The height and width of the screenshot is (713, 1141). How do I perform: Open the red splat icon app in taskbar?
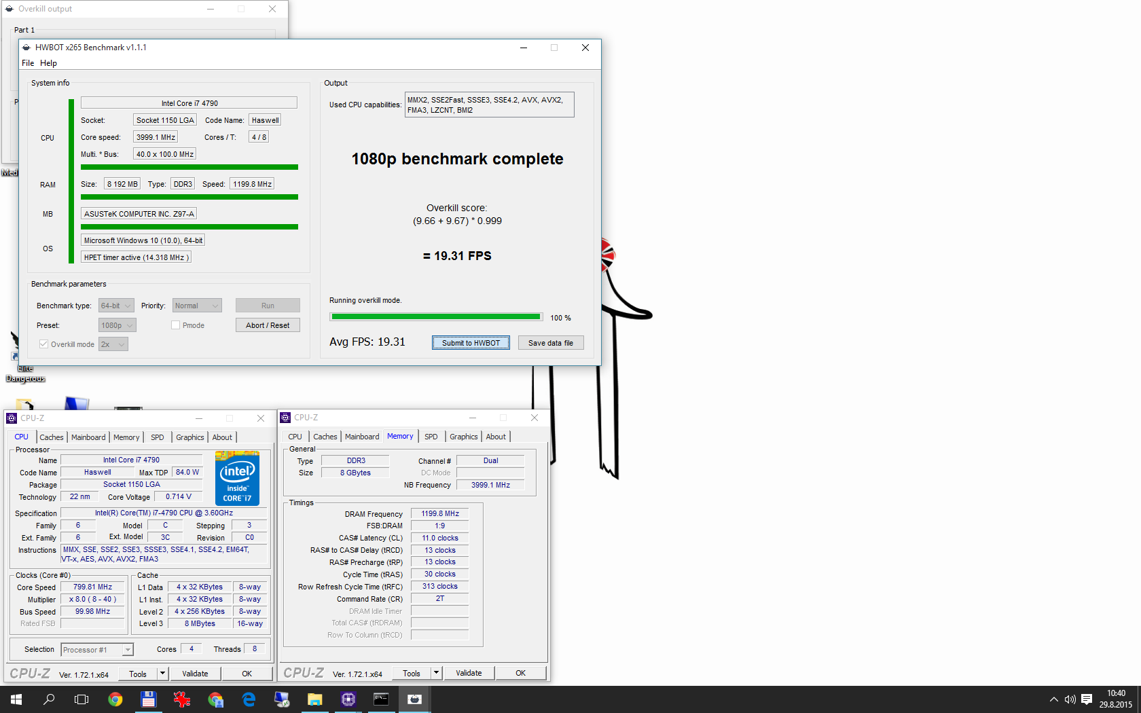(x=181, y=699)
